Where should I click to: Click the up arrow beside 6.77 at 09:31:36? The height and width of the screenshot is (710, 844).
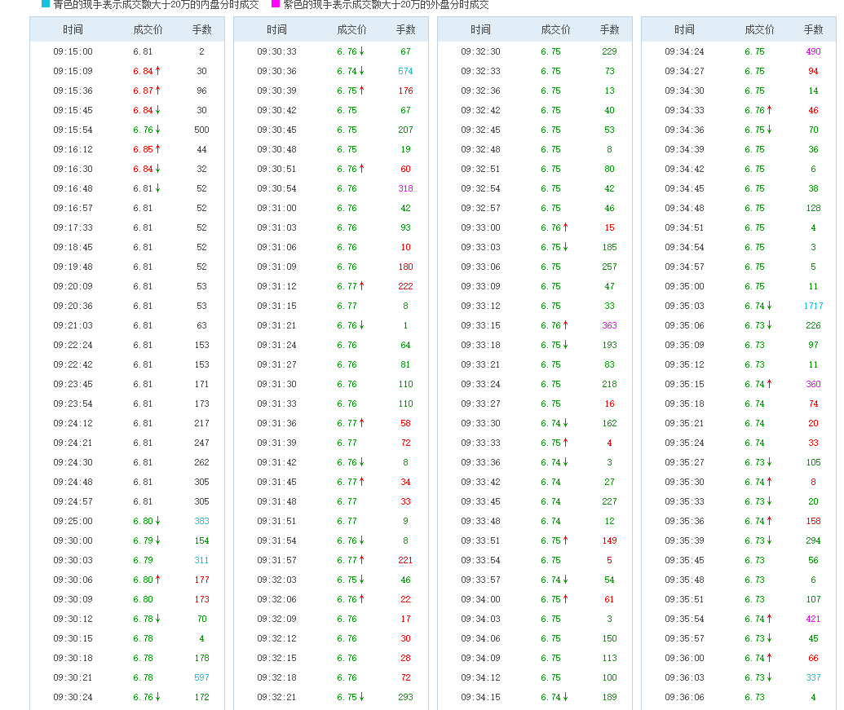pos(362,423)
